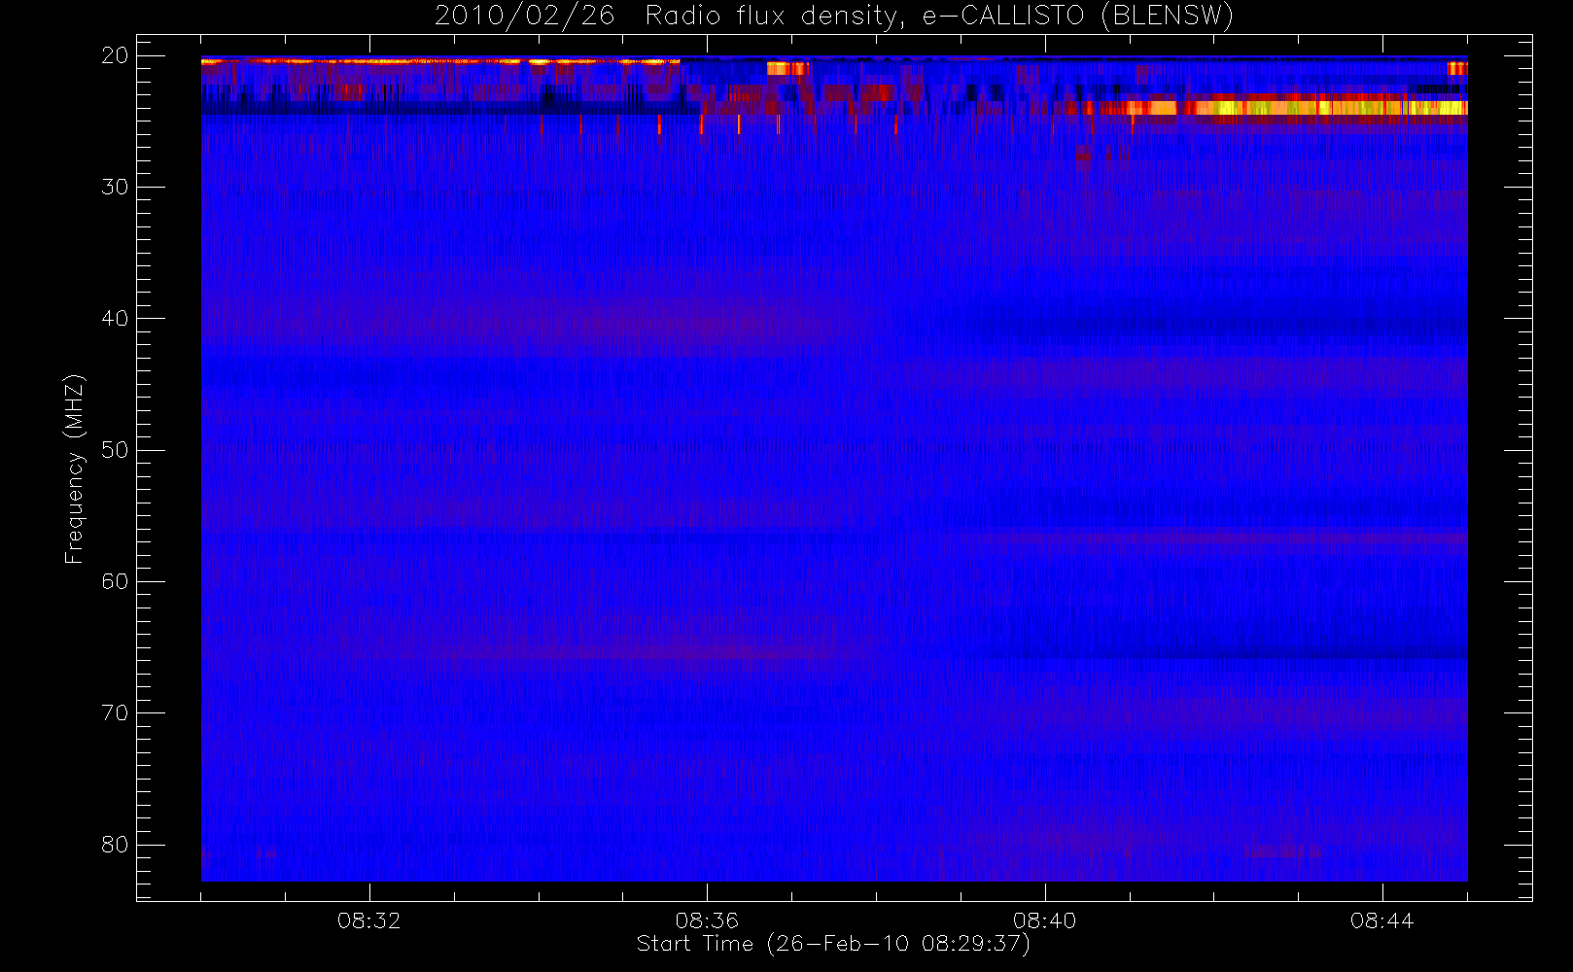Click the frequency tick label 70

point(116,712)
